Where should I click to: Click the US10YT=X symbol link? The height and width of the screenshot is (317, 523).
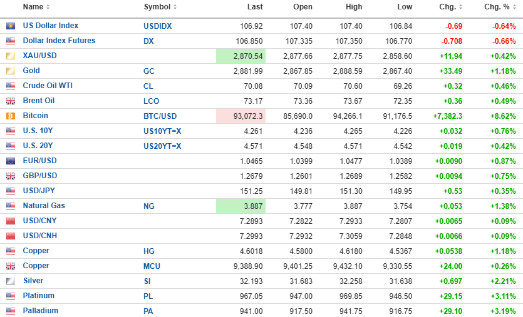tap(162, 131)
